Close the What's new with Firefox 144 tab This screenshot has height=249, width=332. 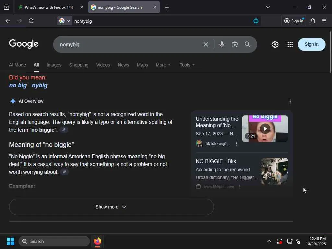click(x=81, y=7)
